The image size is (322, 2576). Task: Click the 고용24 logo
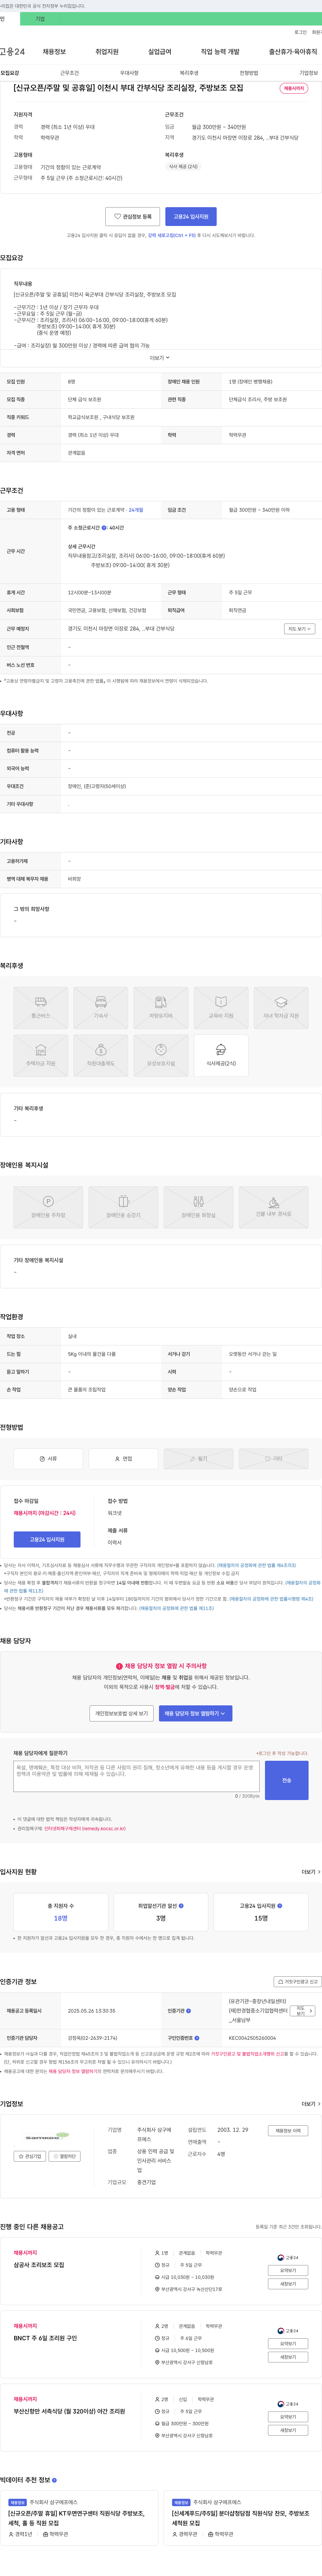(12, 51)
